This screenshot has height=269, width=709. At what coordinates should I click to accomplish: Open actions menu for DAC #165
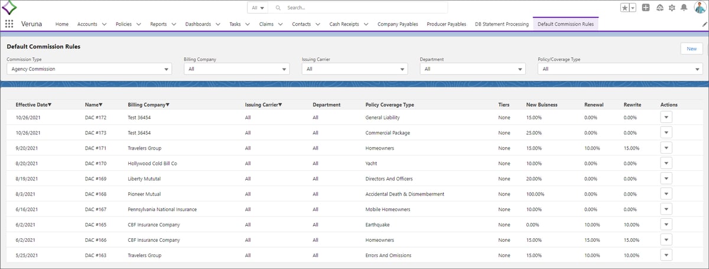coord(666,225)
